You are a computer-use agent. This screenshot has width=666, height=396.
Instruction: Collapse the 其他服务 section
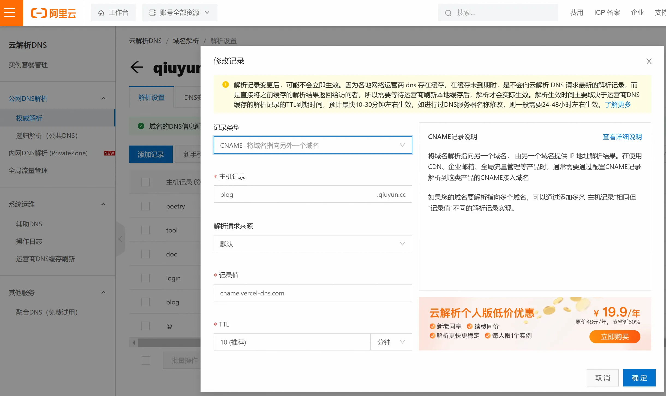click(103, 292)
